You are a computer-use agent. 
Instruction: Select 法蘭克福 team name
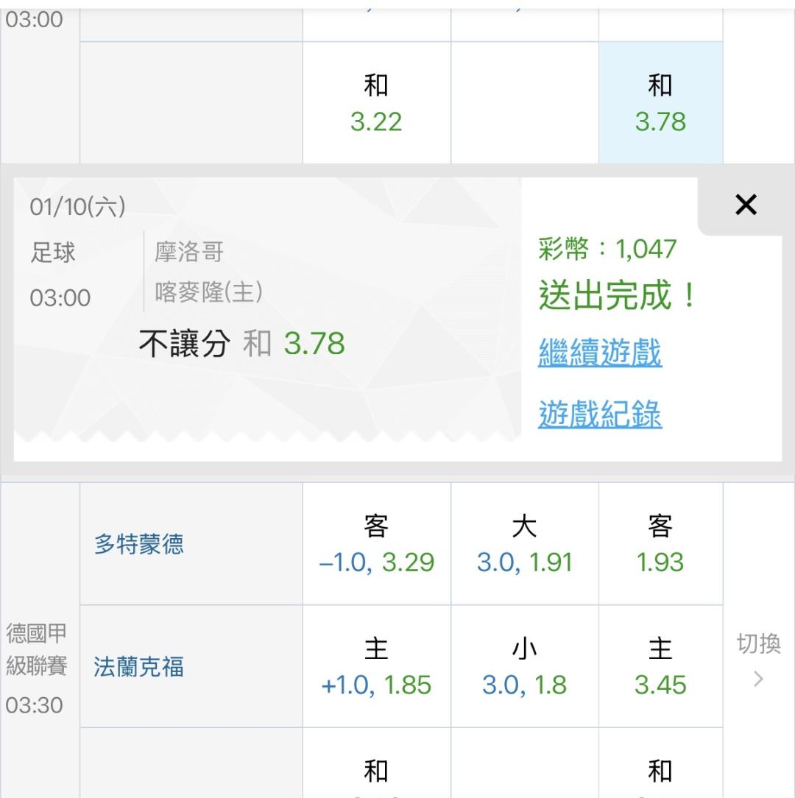(x=139, y=667)
